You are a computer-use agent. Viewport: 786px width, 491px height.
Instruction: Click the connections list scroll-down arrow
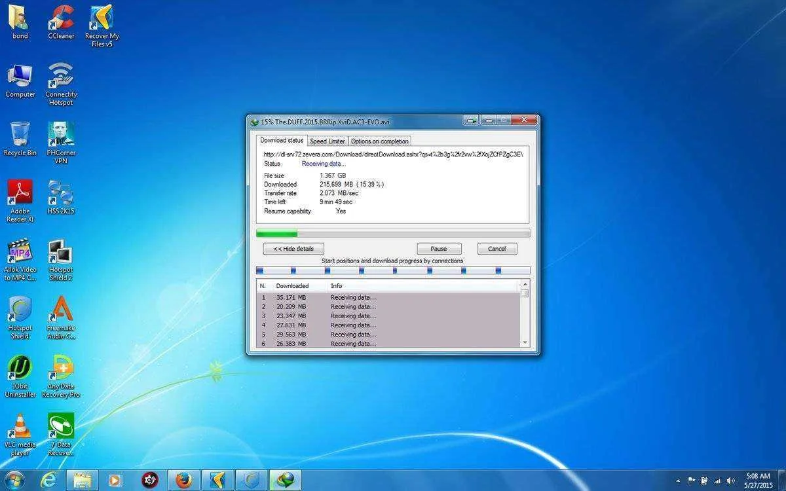click(x=525, y=342)
